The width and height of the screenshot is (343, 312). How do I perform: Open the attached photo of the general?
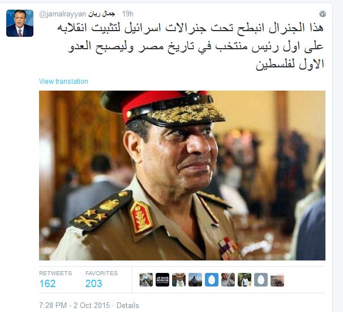click(x=182, y=176)
